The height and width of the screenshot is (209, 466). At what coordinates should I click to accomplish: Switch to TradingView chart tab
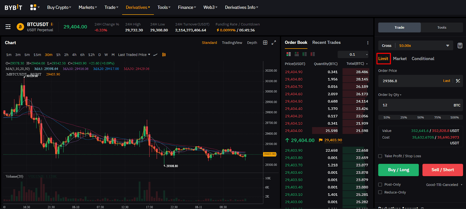pyautogui.click(x=232, y=43)
